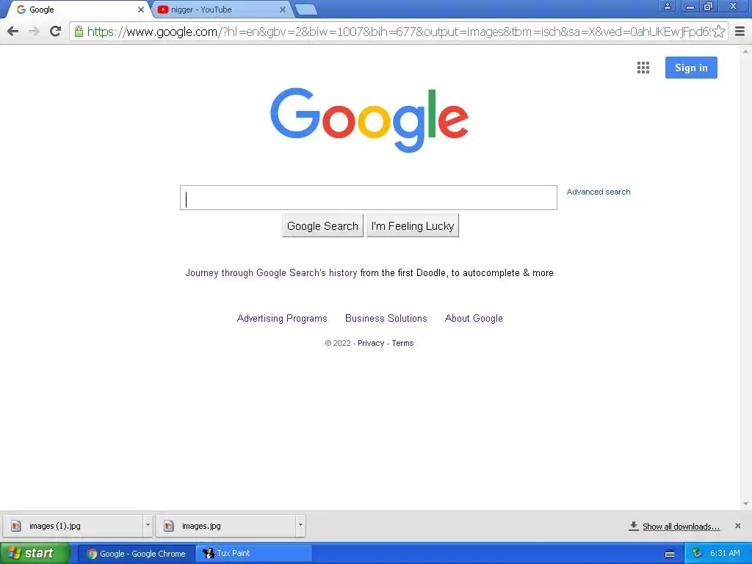This screenshot has height=564, width=752.
Task: Open Advanced search link
Action: 599,192
